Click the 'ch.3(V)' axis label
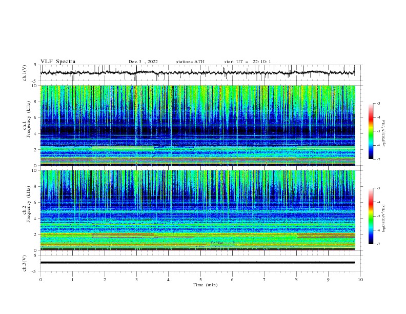The image size is (406, 314). click(x=25, y=263)
